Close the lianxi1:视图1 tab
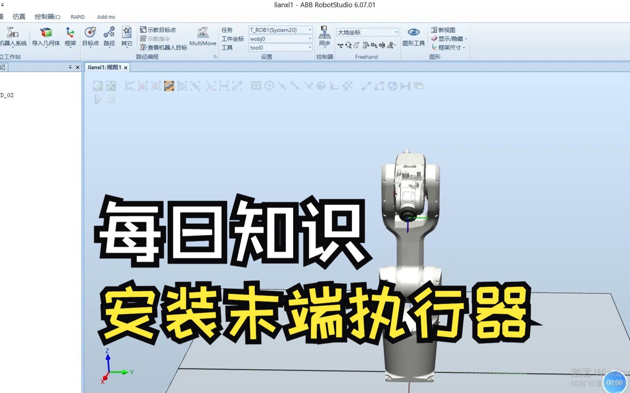 coord(126,68)
